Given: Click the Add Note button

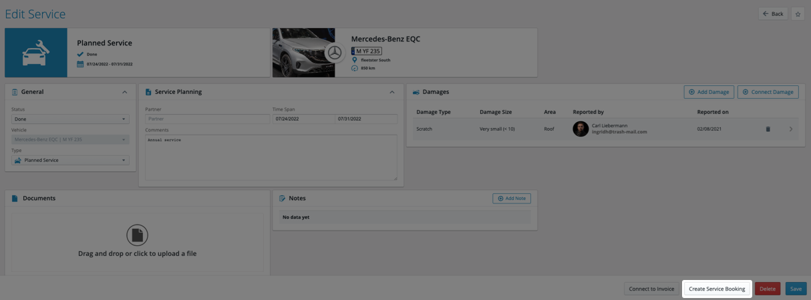Looking at the screenshot, I should pos(512,199).
